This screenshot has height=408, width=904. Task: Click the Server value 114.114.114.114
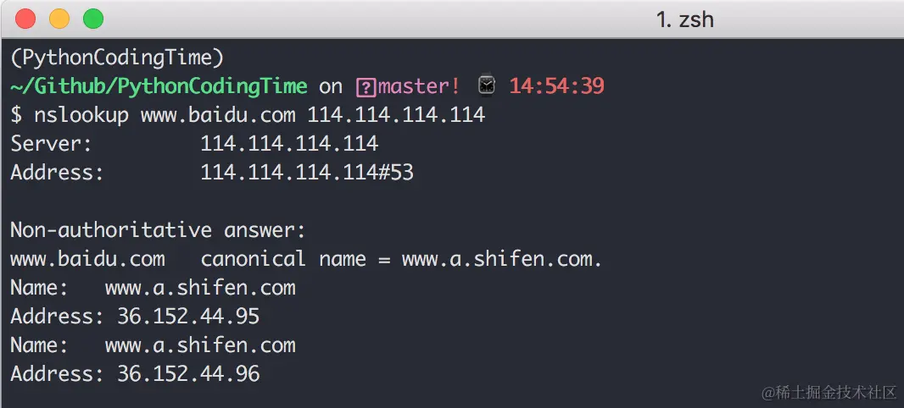(x=289, y=143)
